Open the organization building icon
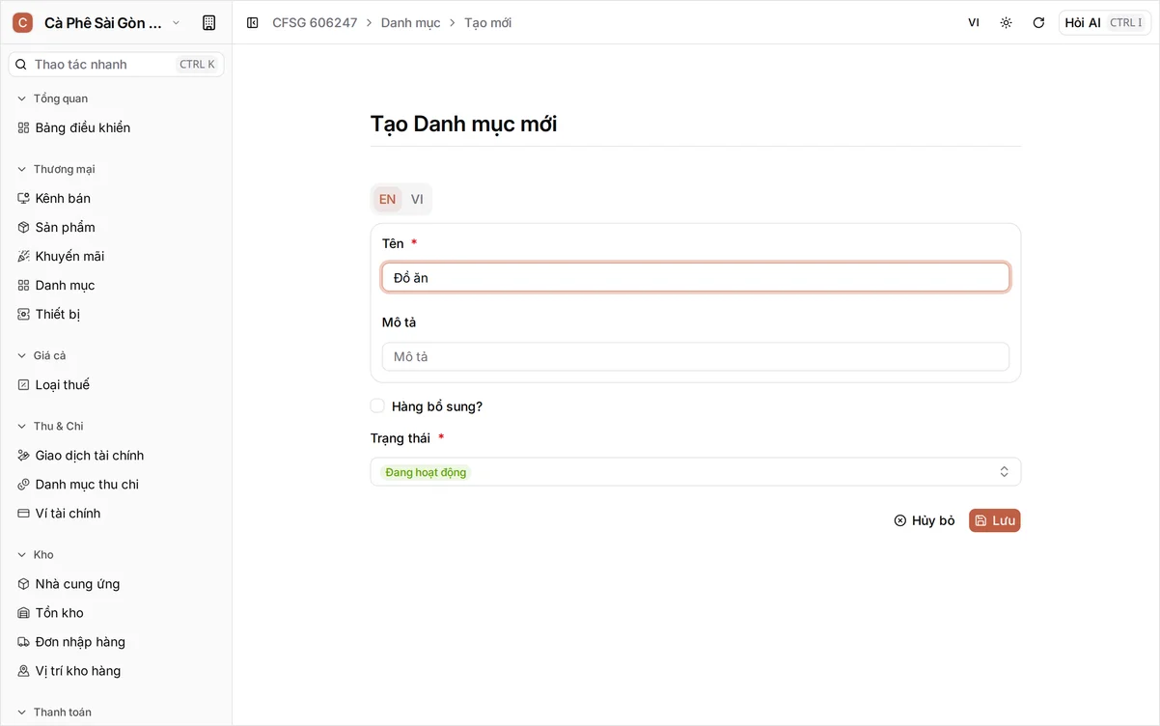 coord(208,22)
